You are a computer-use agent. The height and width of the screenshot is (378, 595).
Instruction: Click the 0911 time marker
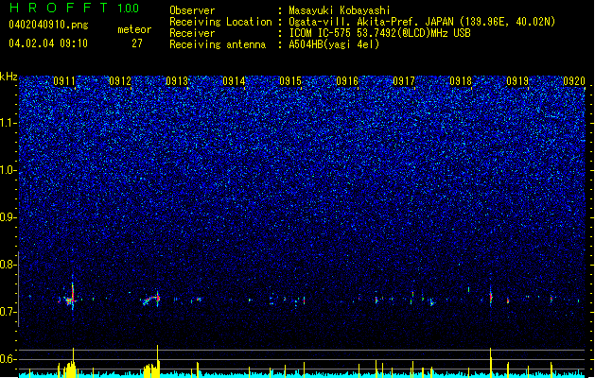64,81
